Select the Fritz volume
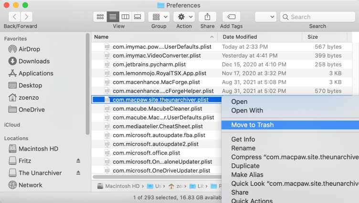The height and width of the screenshot is (203, 359). click(20, 161)
